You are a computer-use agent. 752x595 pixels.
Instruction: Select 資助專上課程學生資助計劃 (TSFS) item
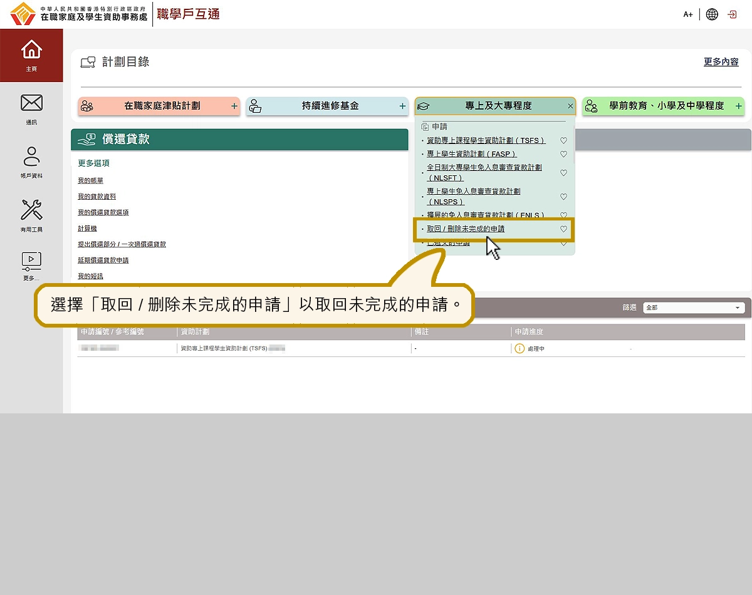486,141
